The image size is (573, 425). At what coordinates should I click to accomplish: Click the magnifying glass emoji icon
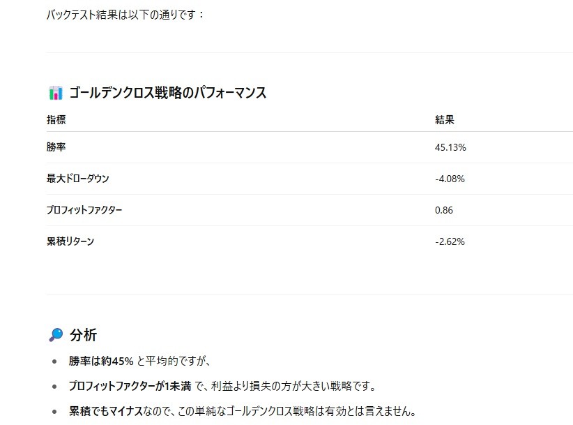56,335
